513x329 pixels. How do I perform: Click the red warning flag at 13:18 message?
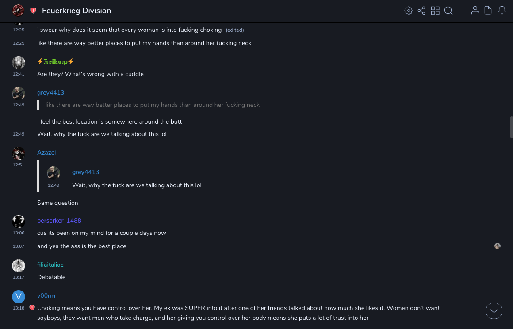coord(32,307)
